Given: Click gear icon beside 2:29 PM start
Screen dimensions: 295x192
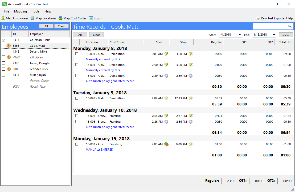Looking at the screenshot, I should click(166, 76).
